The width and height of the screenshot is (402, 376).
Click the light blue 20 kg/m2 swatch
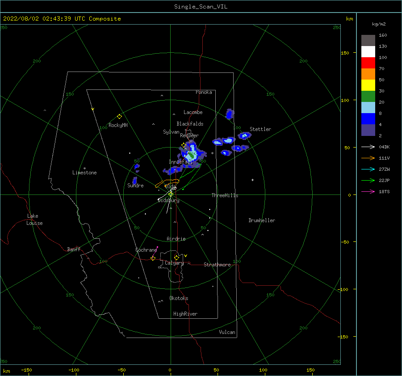pyautogui.click(x=368, y=108)
